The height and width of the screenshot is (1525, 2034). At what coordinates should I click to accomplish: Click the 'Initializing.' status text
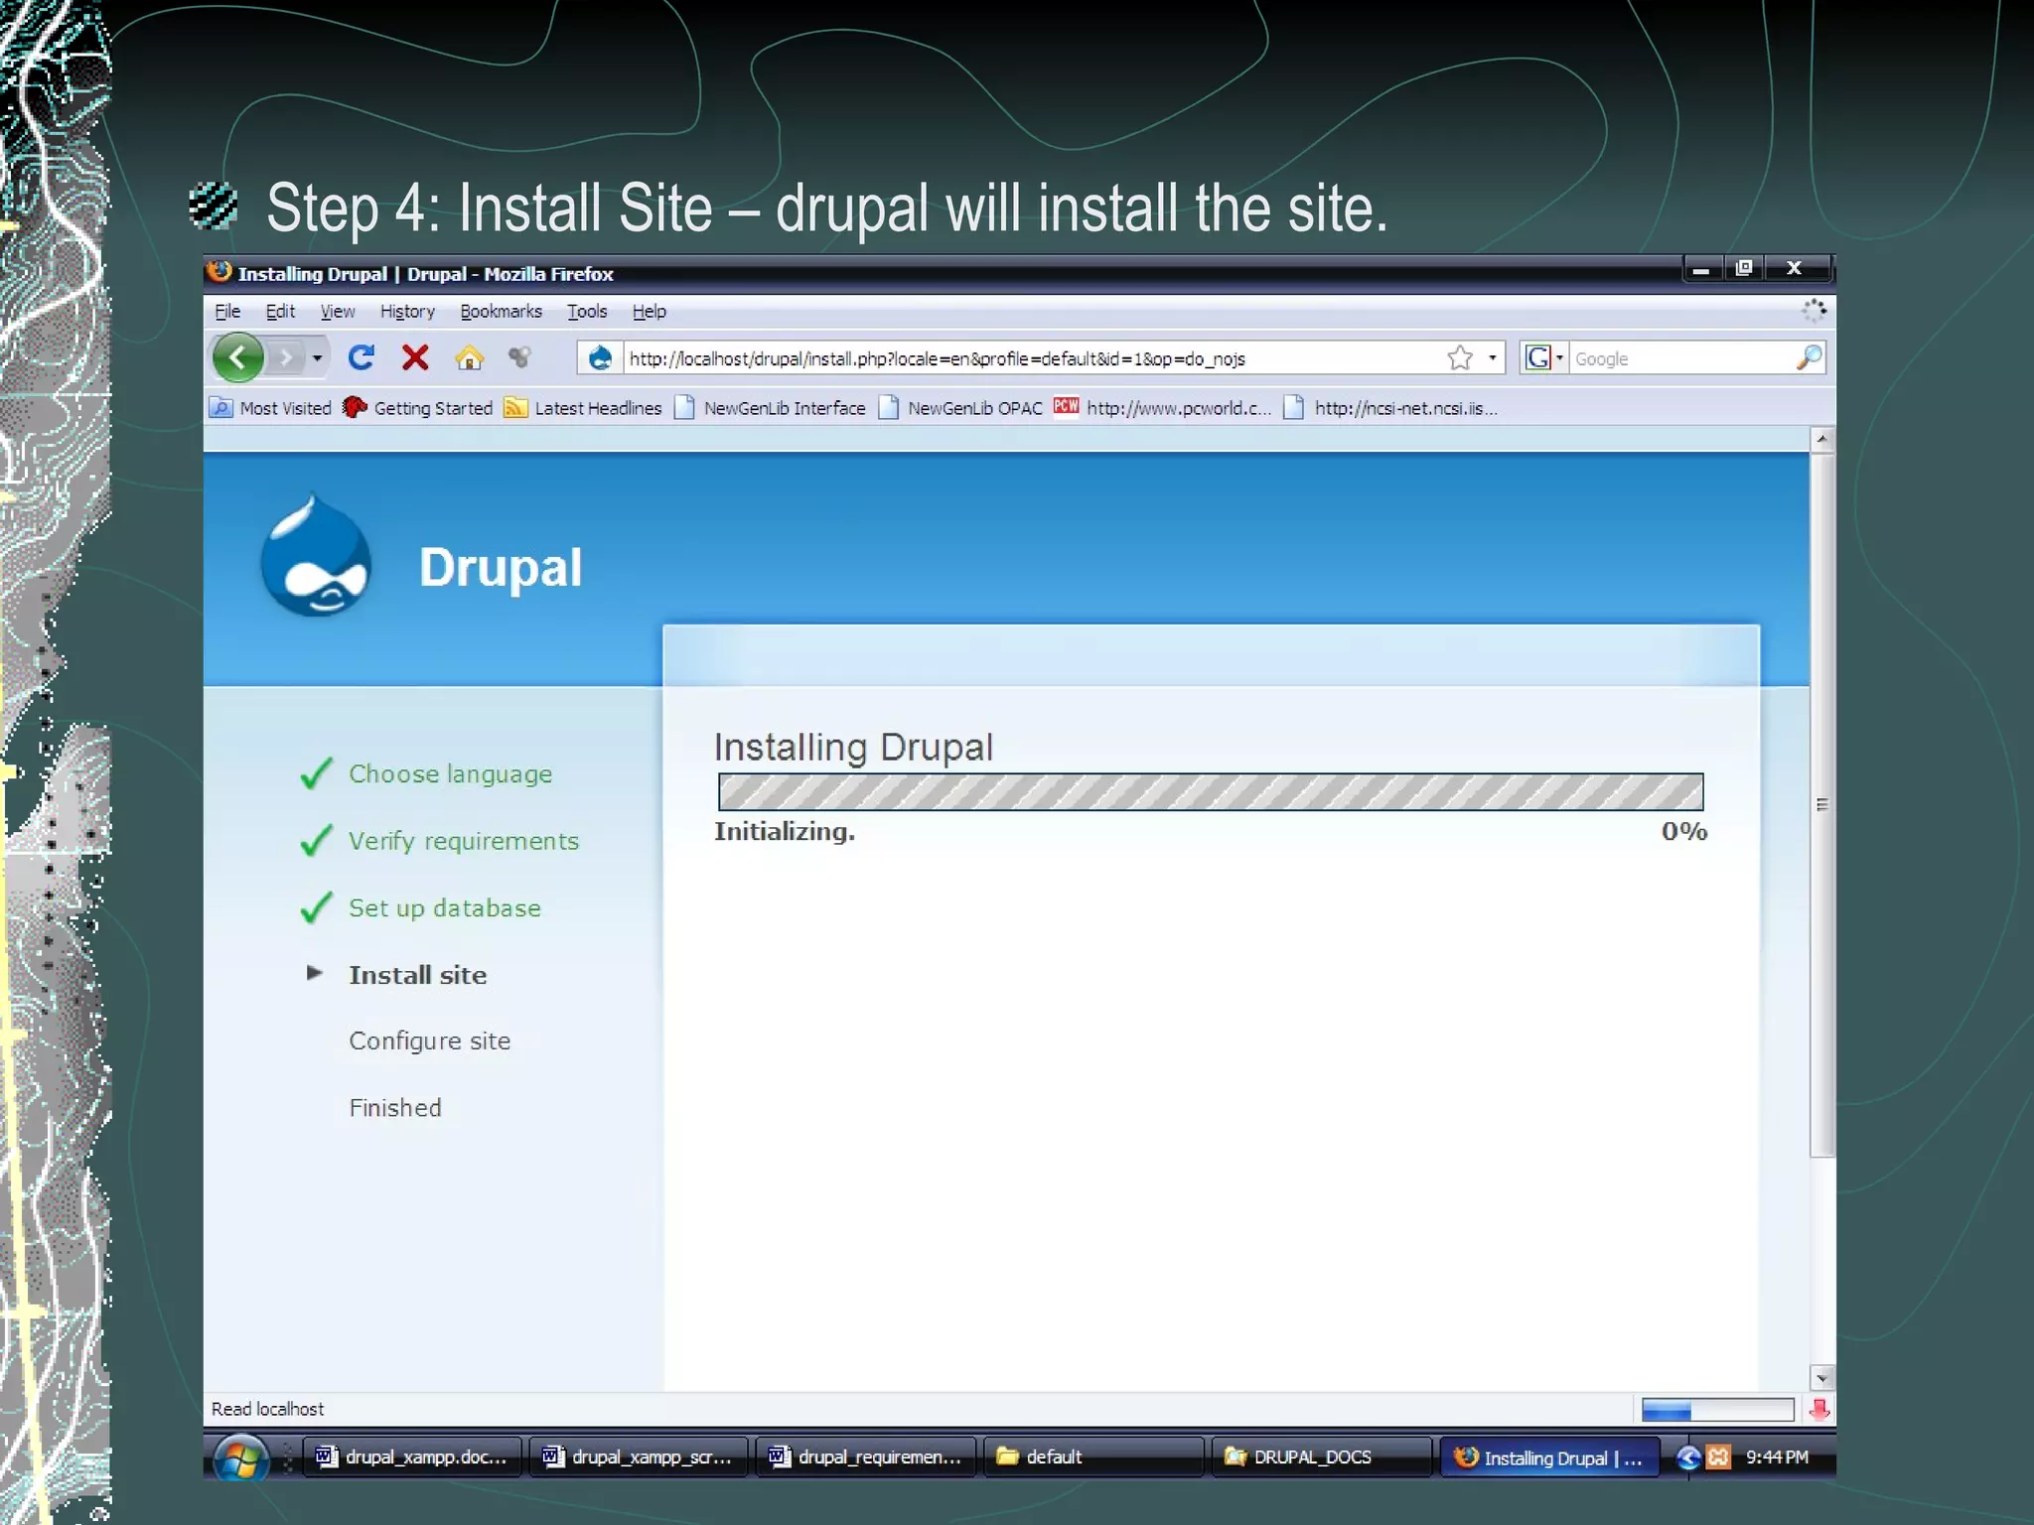click(785, 832)
